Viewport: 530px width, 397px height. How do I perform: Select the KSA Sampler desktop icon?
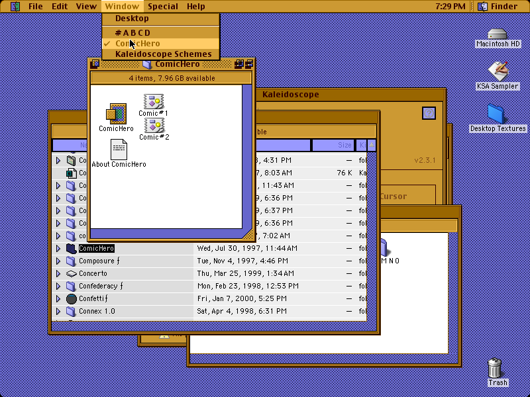pos(498,71)
